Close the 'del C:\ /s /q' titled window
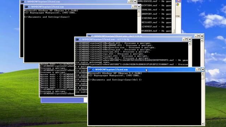Screen dimensions: 226x127 pos(202,36)
